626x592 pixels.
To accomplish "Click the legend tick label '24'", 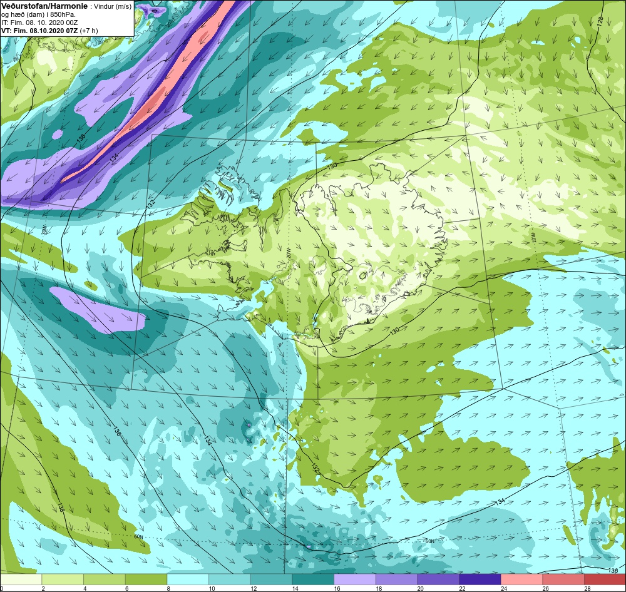I will pyautogui.click(x=504, y=588).
